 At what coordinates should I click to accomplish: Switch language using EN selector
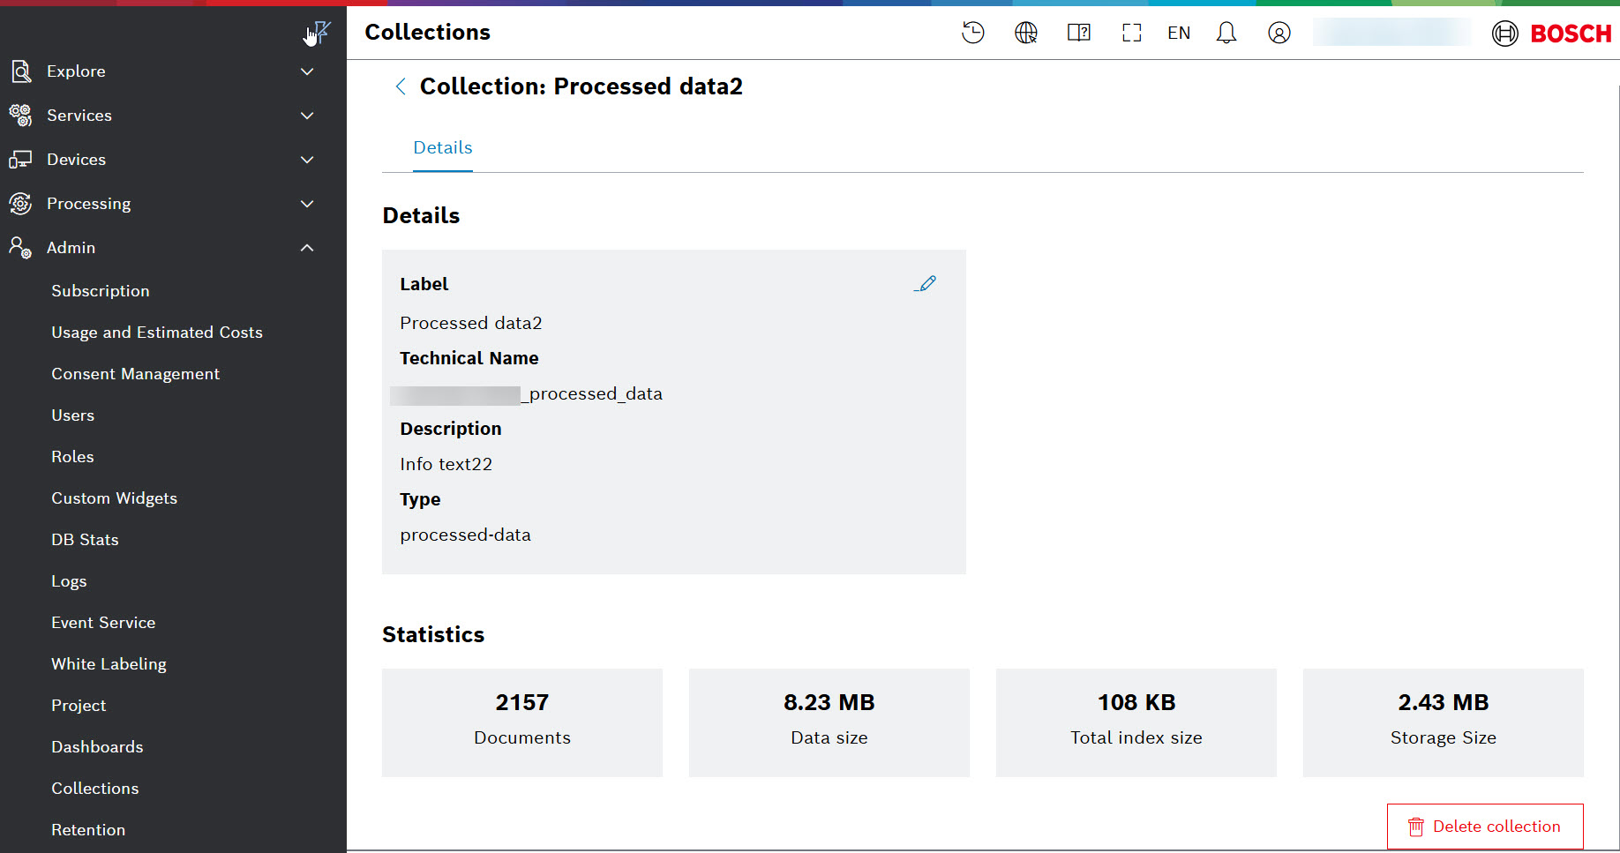pyautogui.click(x=1178, y=33)
